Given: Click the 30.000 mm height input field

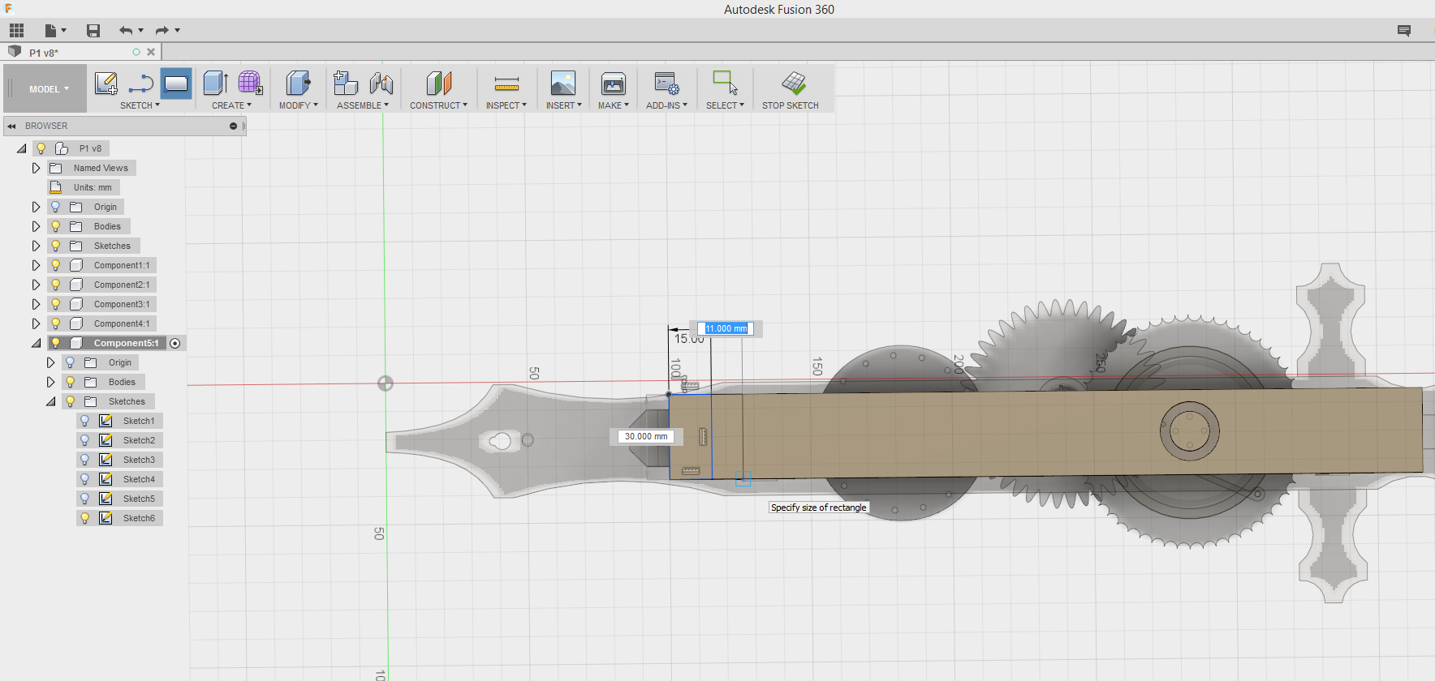Looking at the screenshot, I should click(x=646, y=436).
